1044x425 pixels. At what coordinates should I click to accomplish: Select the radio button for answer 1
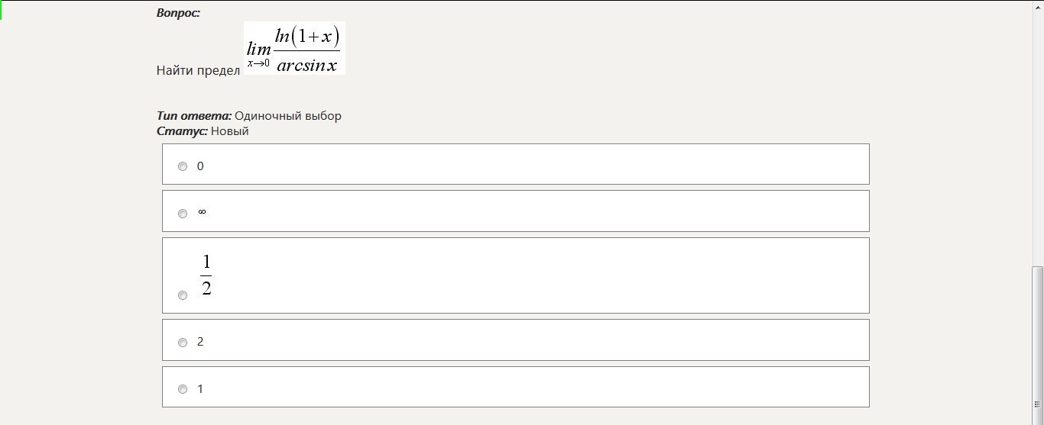183,389
